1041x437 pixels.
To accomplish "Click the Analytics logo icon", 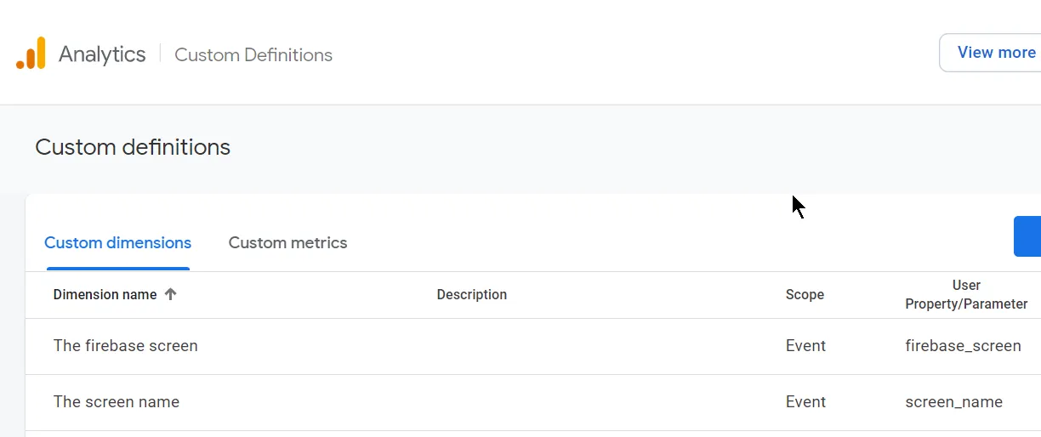I will pyautogui.click(x=31, y=54).
